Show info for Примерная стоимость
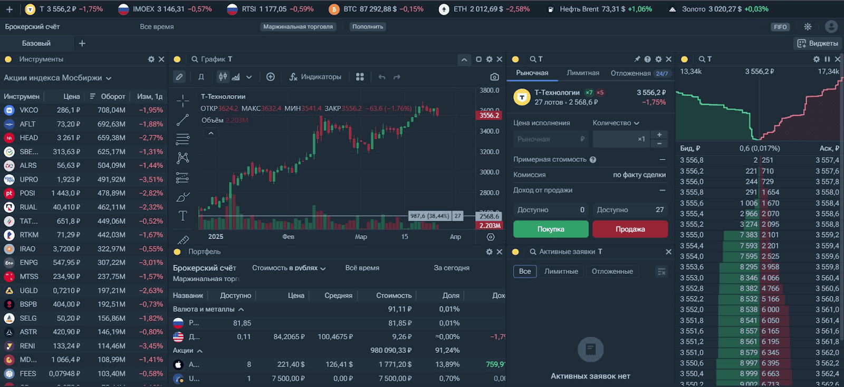Screen dimensions: 844x387 [593, 160]
